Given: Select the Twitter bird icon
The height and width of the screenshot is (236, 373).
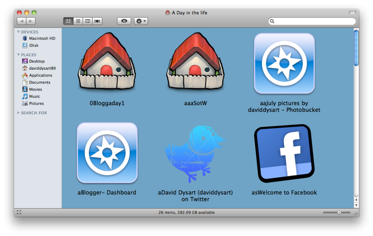Looking at the screenshot, I should 195,154.
